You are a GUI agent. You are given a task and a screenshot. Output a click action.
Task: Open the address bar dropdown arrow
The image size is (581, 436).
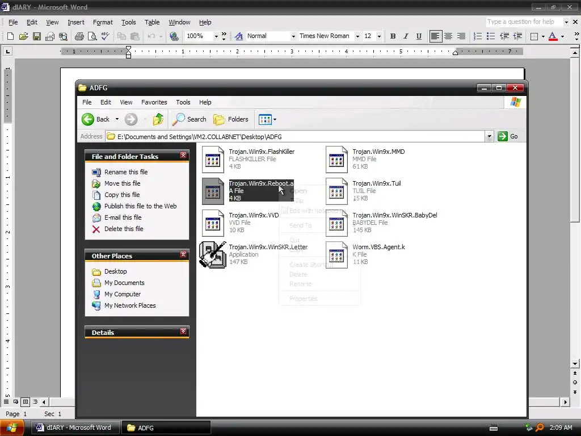point(489,136)
